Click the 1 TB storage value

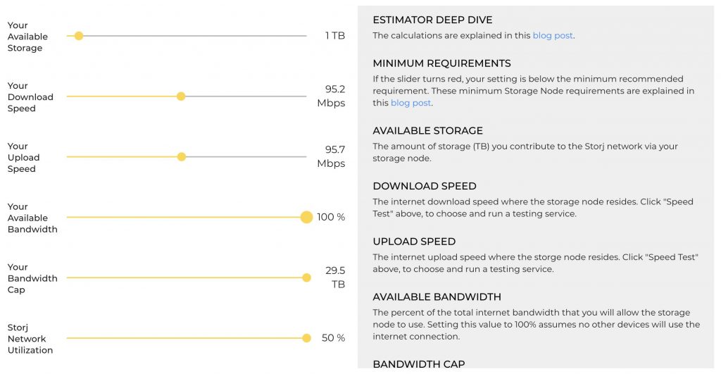point(334,35)
